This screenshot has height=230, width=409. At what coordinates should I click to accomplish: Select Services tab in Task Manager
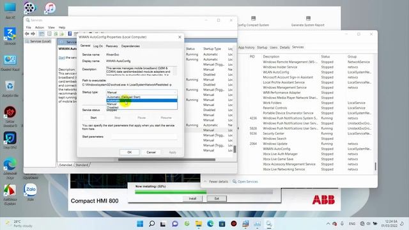click(298, 47)
